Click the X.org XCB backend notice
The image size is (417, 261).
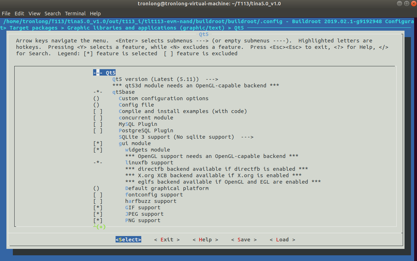click(x=213, y=175)
